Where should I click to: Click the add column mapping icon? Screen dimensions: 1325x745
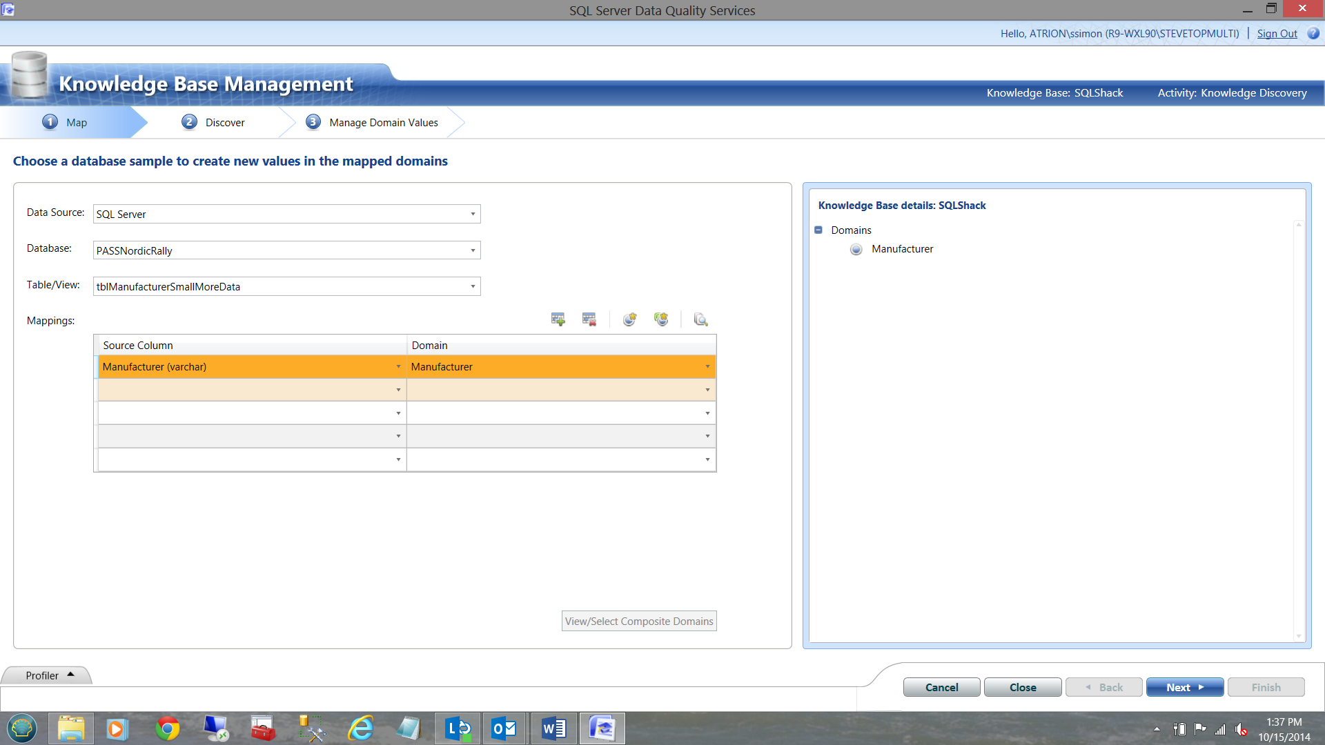558,319
